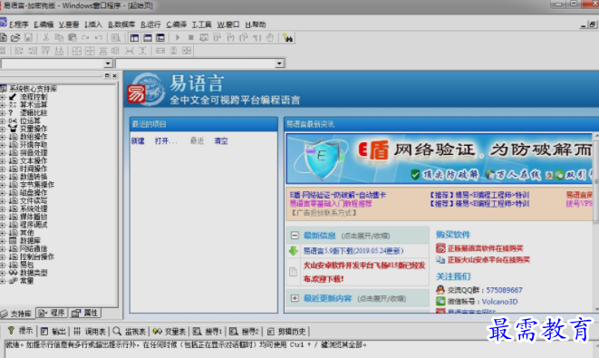Click the WeChat account icon
Screen dimensions: 599x358
coord(440,301)
